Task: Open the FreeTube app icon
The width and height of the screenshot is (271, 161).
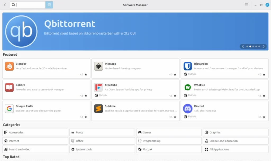Action: coord(98,87)
